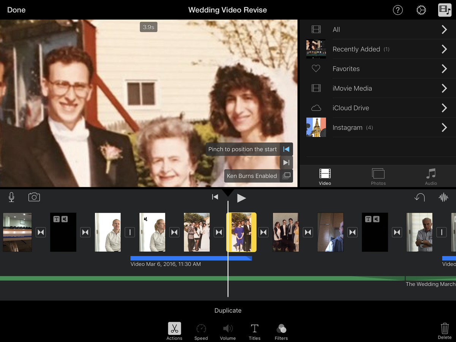The image size is (456, 342).
Task: Set Ken Burns end position icon
Action: [287, 163]
